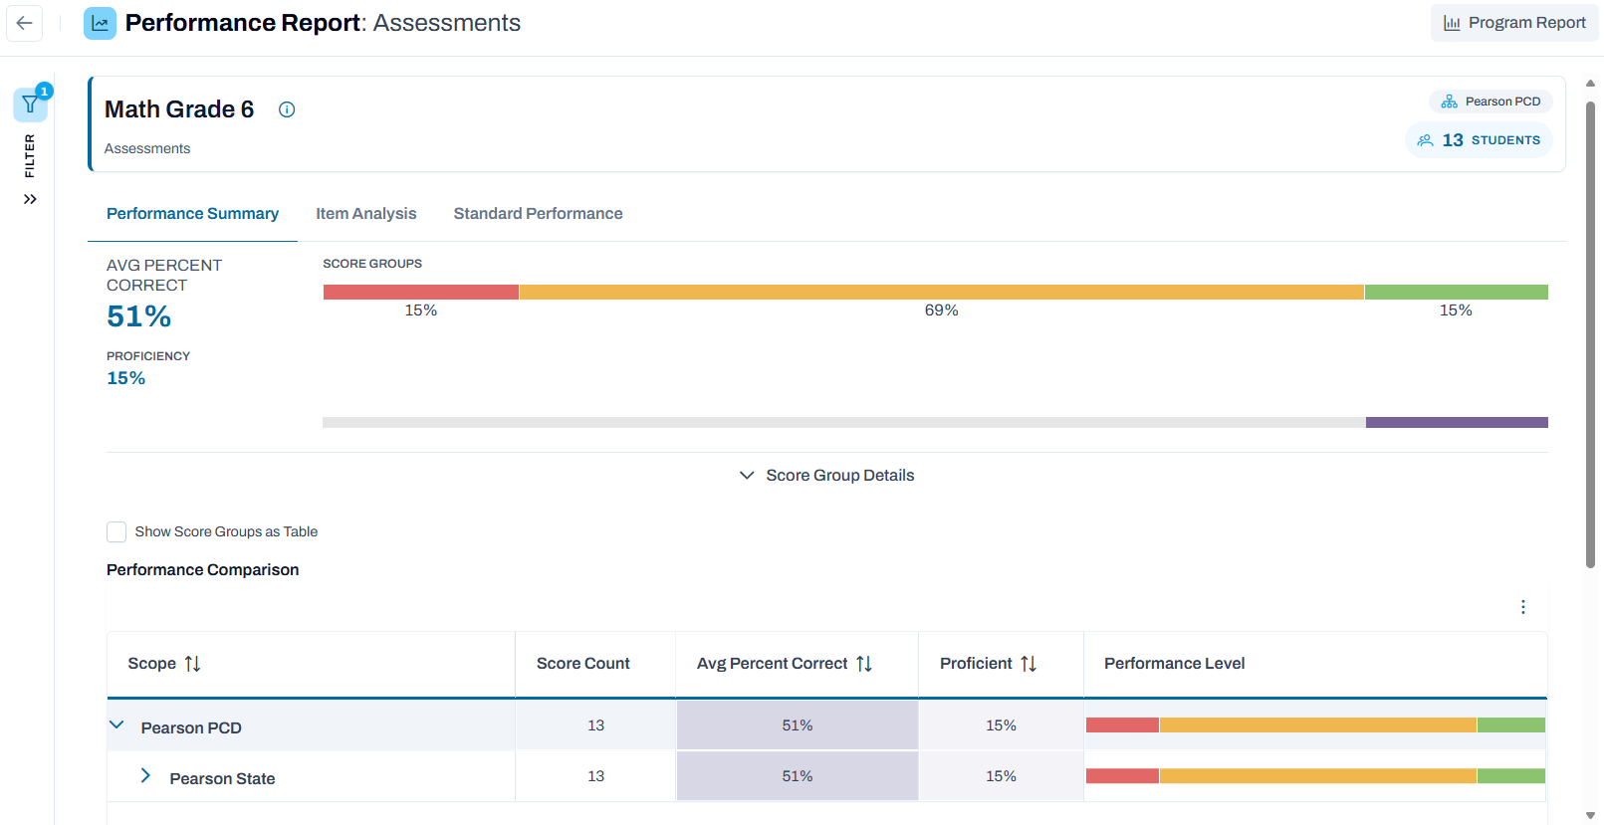Click the 15% proficiency value
The image size is (1604, 825).
coord(126,378)
